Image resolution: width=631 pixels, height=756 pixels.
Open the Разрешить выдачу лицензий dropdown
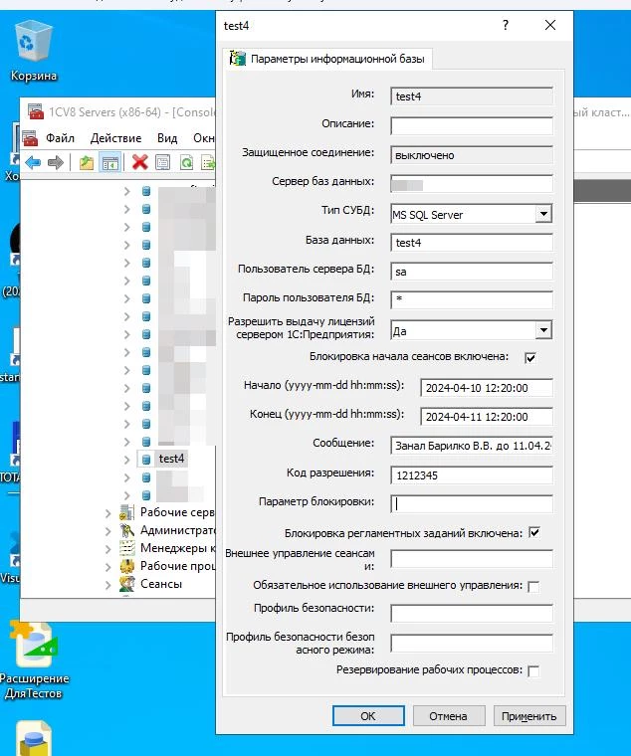click(543, 330)
